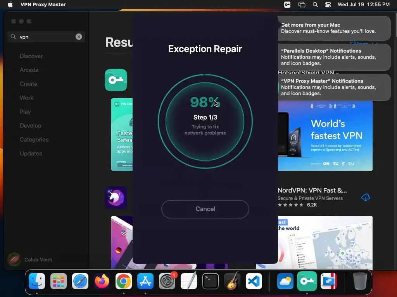Open Control Center in menu bar

pyautogui.click(x=328, y=5)
